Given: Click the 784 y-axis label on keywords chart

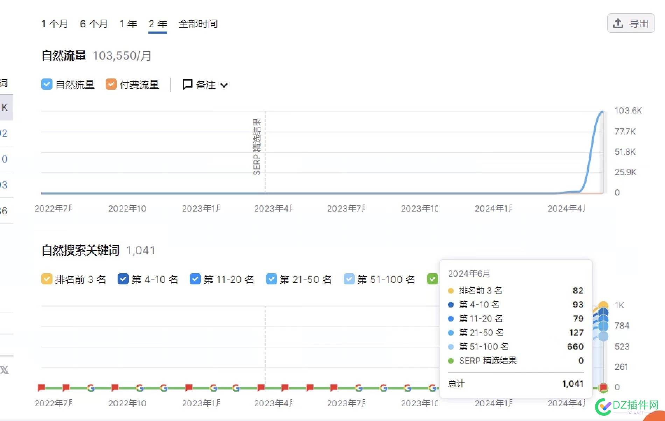Looking at the screenshot, I should (622, 325).
